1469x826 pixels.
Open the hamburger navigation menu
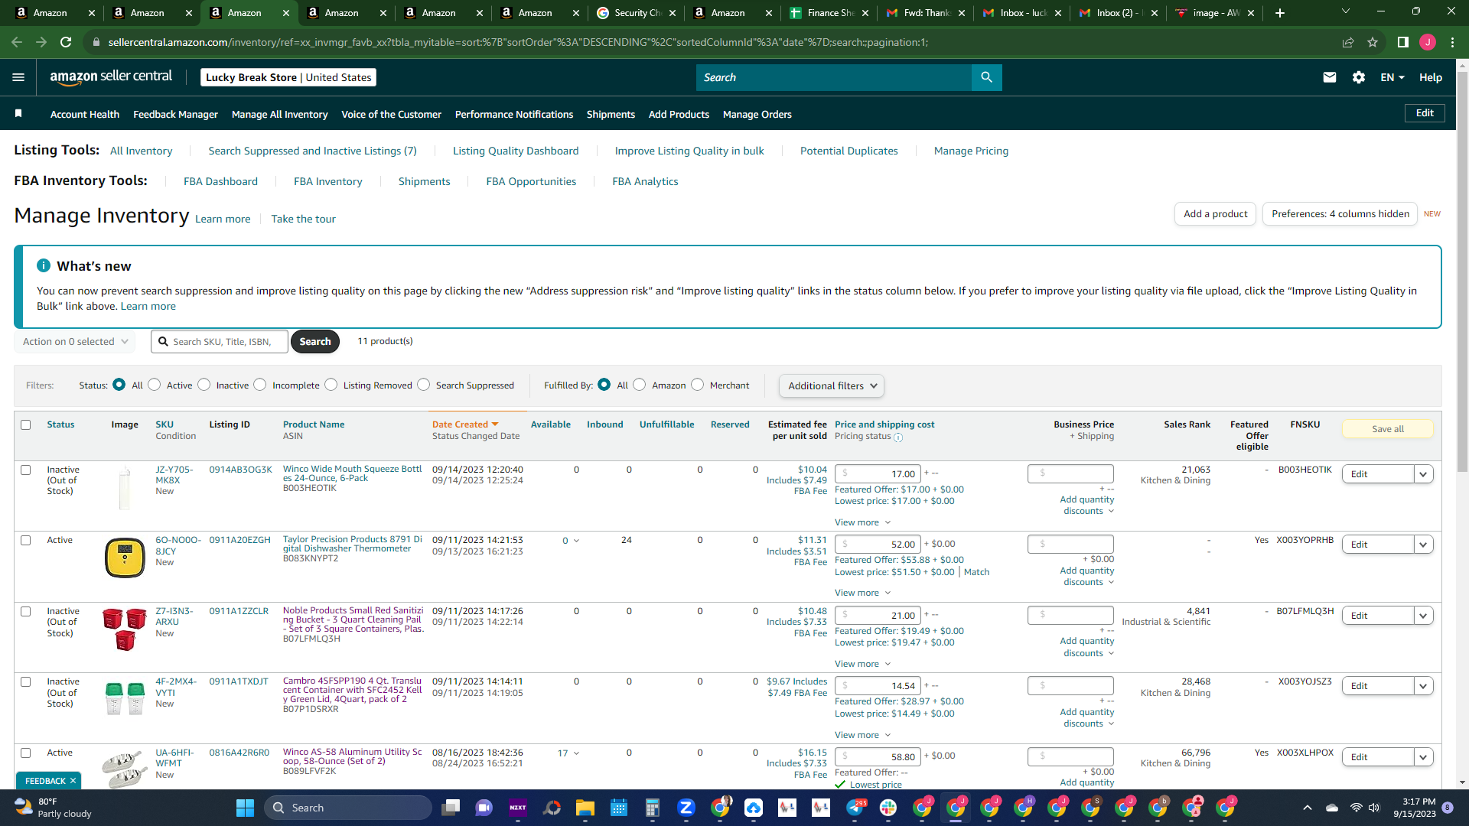(x=18, y=77)
